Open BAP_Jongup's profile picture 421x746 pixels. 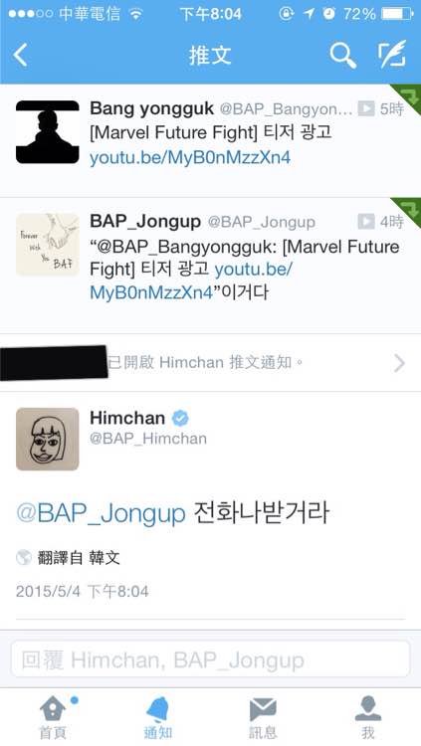pos(48,245)
